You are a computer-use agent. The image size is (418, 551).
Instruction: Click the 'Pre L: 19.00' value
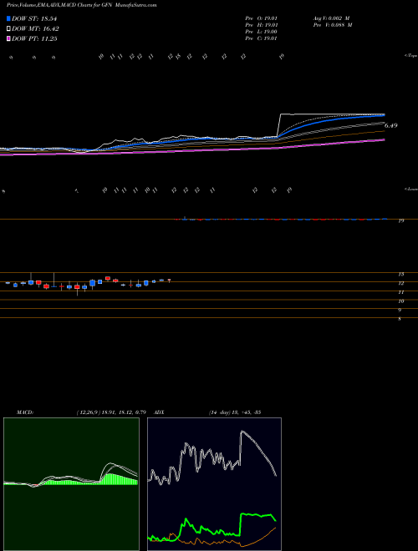click(261, 32)
